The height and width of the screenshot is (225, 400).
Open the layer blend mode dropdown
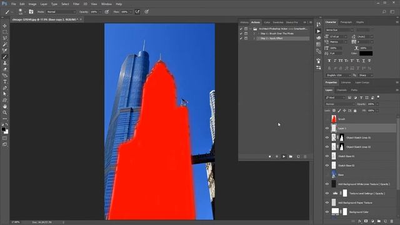pos(340,104)
